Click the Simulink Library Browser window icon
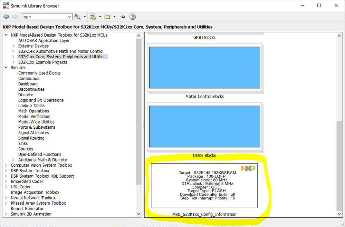 pyautogui.click(x=6, y=6)
